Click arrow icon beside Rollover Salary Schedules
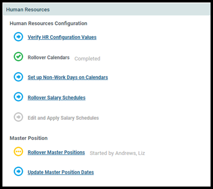 [19, 97]
